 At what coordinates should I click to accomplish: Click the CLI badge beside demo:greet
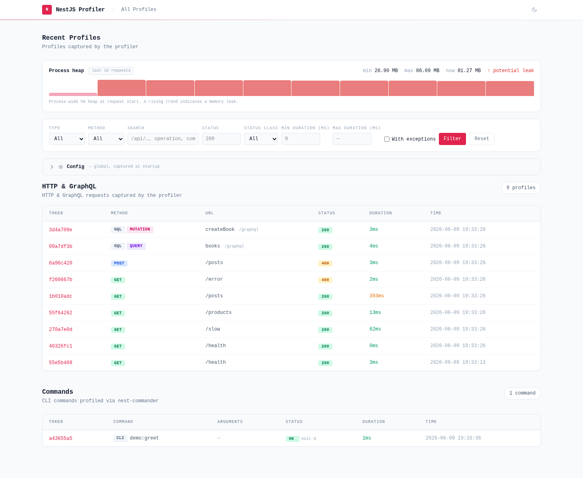coord(120,438)
